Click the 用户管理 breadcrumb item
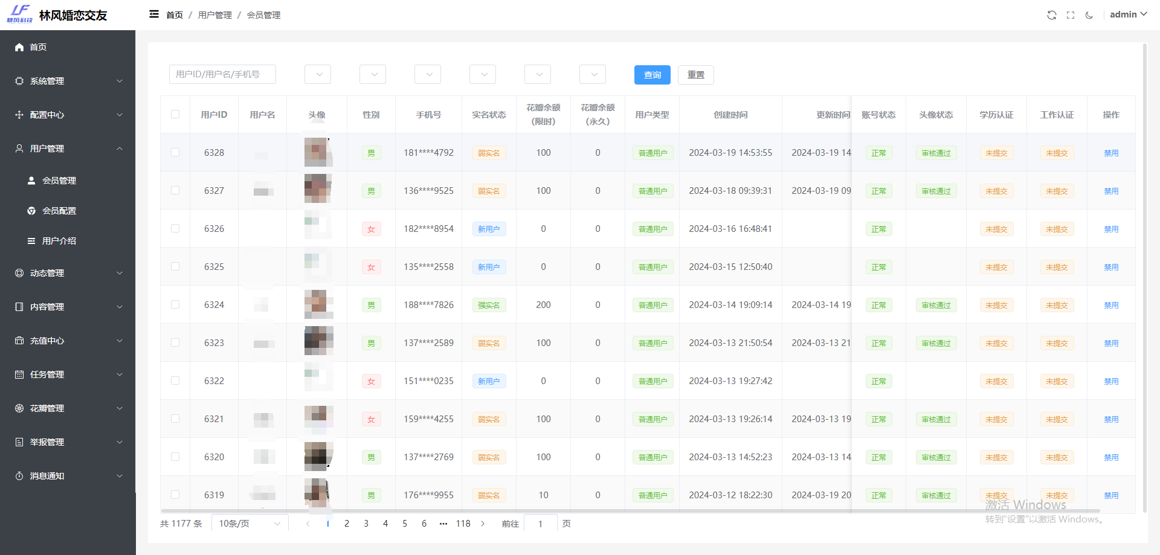1160x555 pixels. point(214,14)
